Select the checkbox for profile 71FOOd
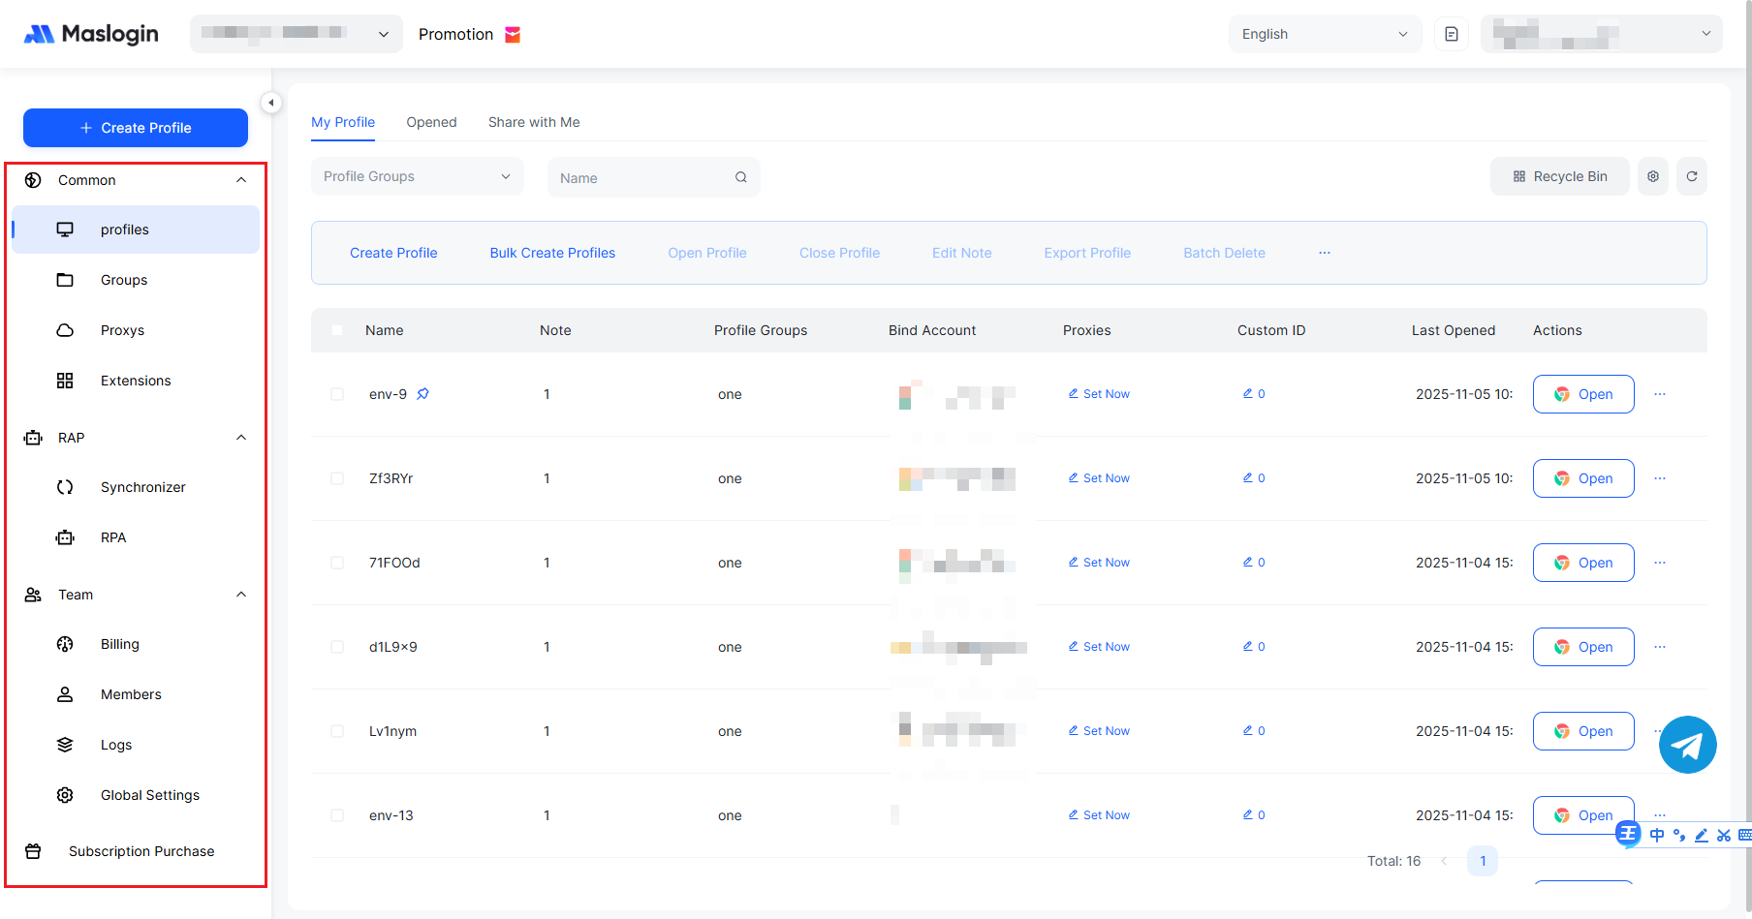Screen dimensions: 1752x919 (337, 563)
